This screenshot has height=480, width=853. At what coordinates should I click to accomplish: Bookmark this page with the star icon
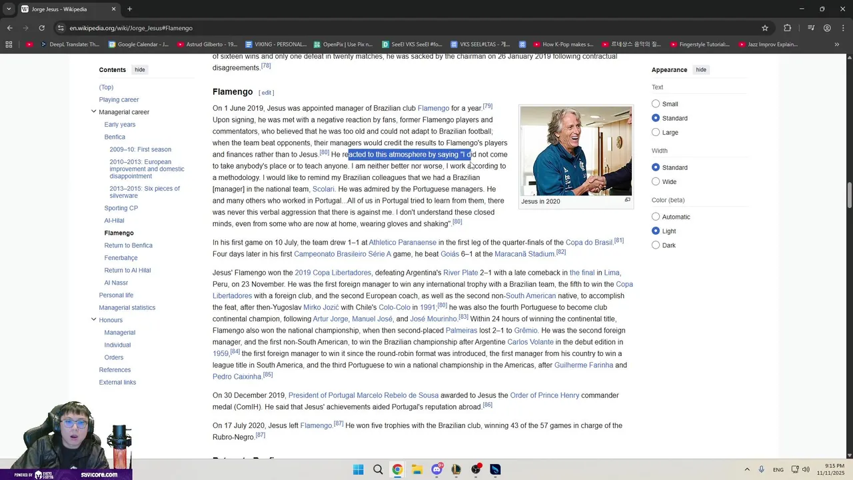[765, 28]
